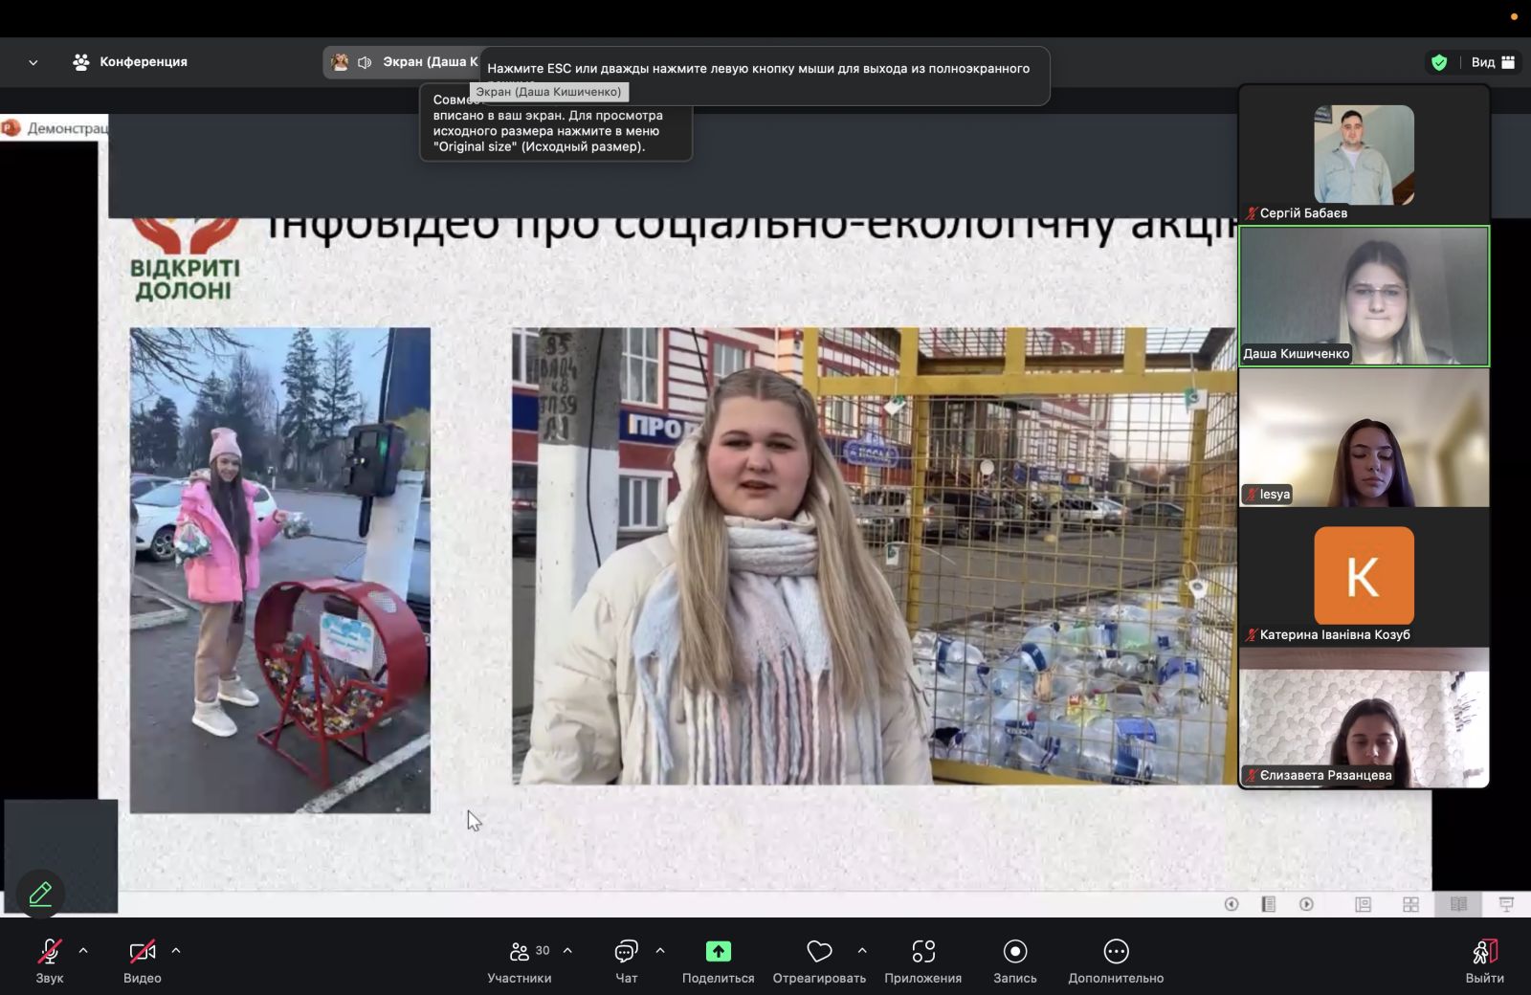This screenshot has height=995, width=1531.
Task: Open the Дополнительно more options menu
Action: [x=1116, y=951]
